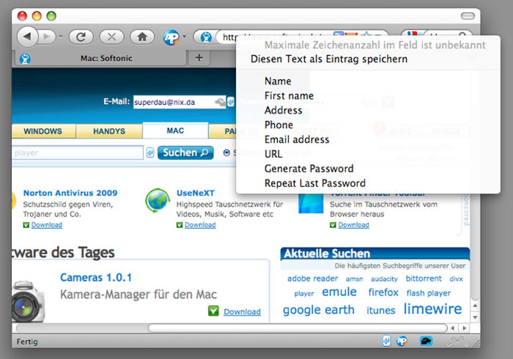Click the vertical scrollbar down arrow

pos(475,317)
